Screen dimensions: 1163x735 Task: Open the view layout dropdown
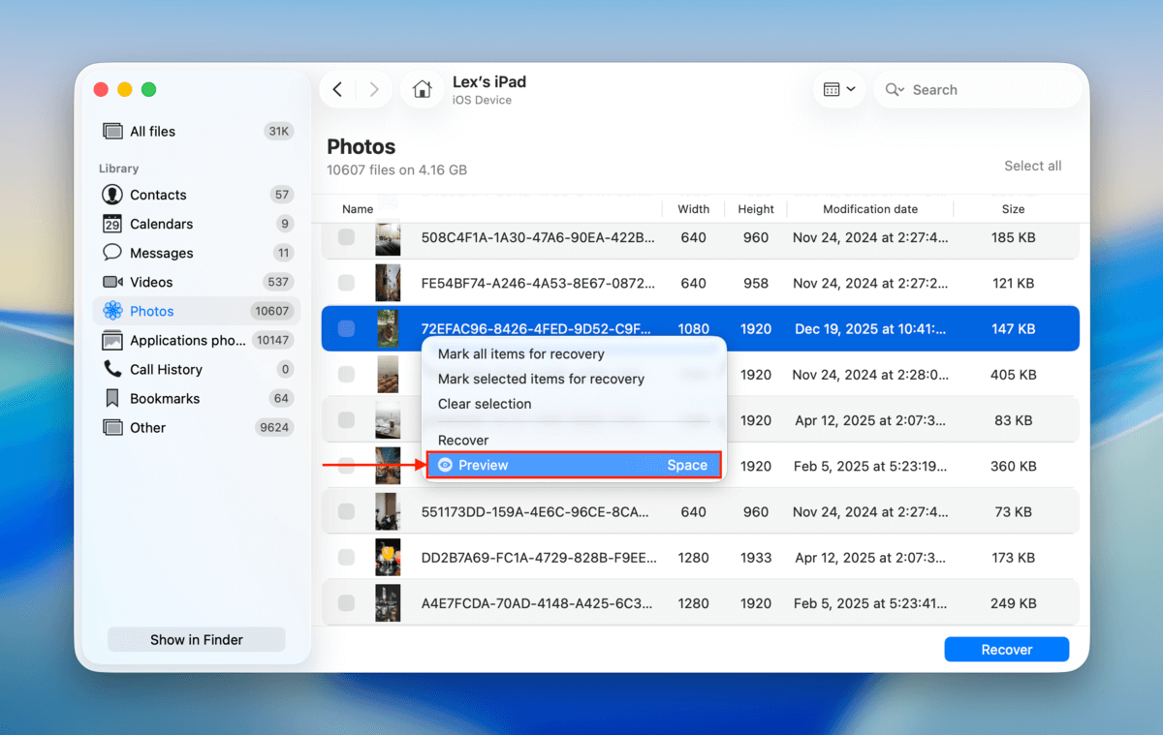pyautogui.click(x=839, y=88)
